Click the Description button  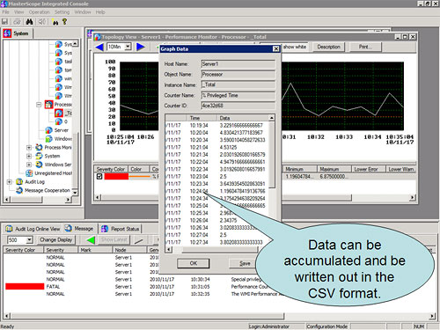328,47
